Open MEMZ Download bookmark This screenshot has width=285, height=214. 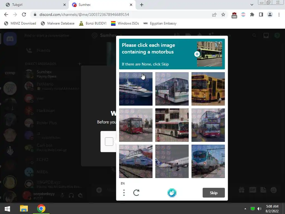[20, 23]
